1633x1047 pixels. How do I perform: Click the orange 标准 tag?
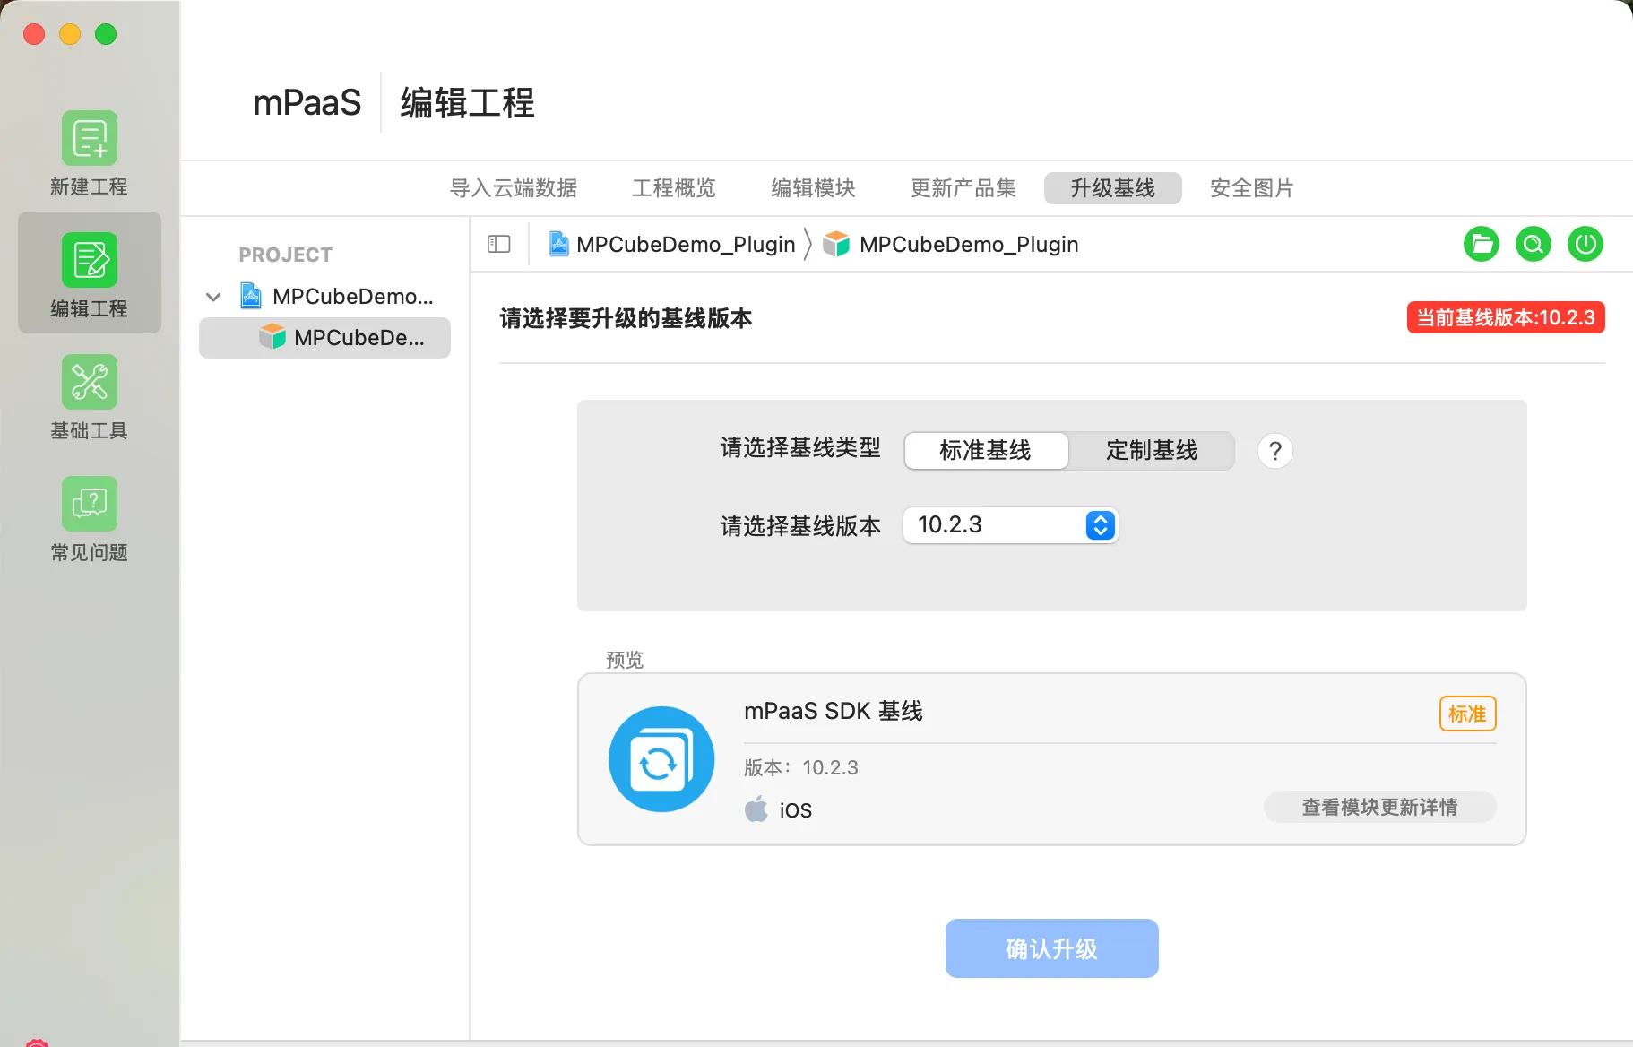tap(1468, 714)
